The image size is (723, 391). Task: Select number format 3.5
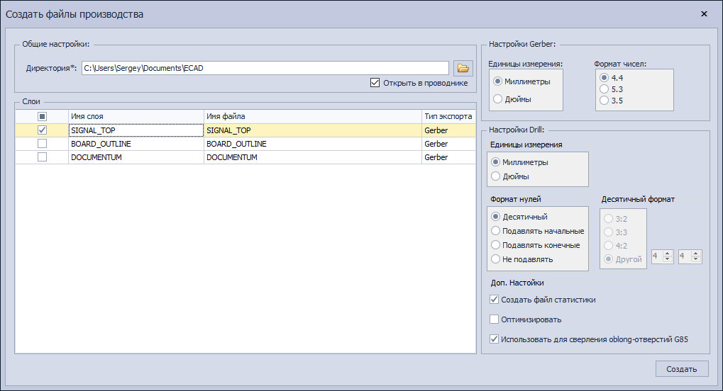604,101
